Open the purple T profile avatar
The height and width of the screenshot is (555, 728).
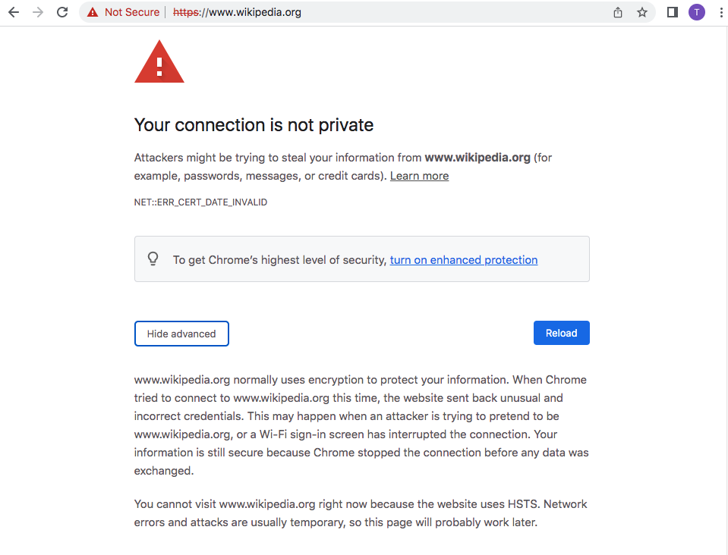[696, 13]
